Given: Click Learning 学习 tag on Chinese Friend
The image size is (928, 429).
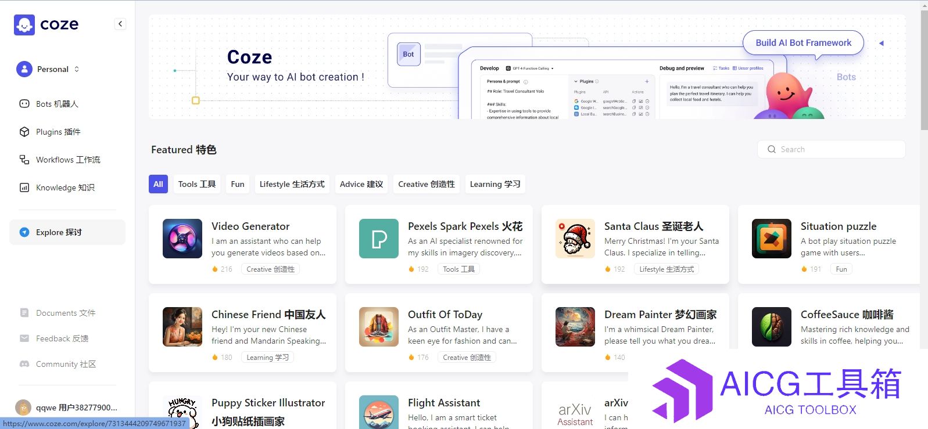Looking at the screenshot, I should (x=268, y=358).
